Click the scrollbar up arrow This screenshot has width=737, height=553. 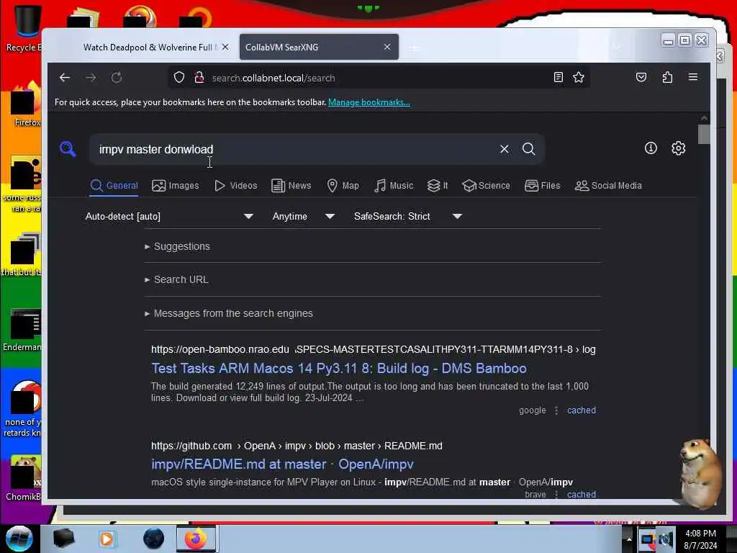click(x=704, y=118)
